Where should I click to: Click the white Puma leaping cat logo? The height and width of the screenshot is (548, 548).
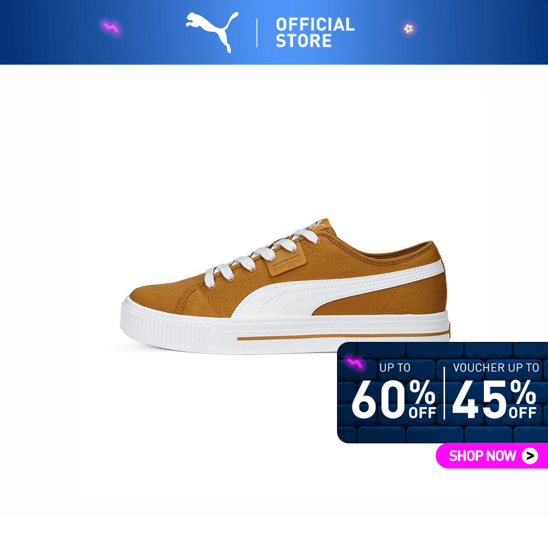coord(212,32)
